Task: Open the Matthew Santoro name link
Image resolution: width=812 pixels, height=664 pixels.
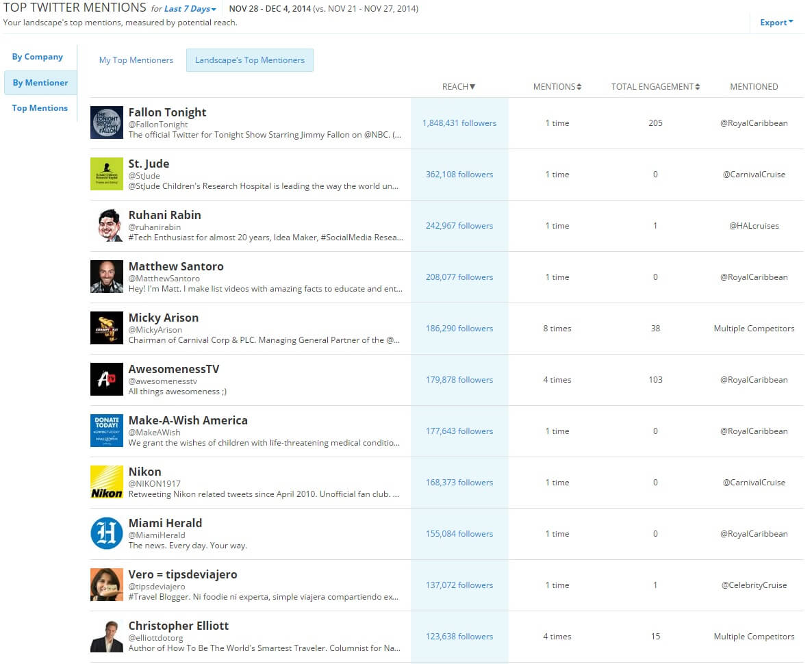Action: pos(176,266)
